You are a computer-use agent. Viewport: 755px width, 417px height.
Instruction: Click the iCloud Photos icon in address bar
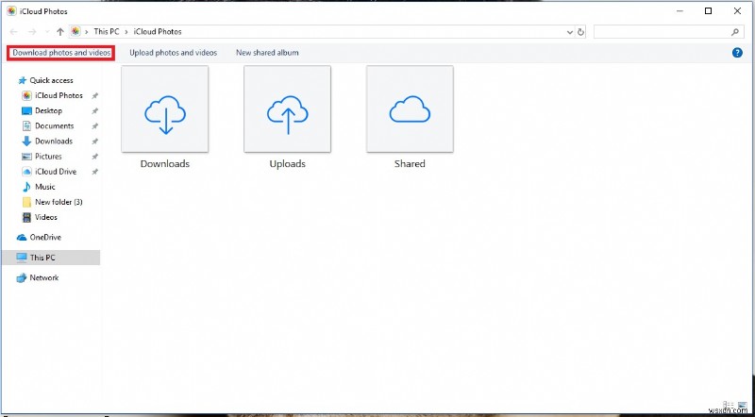pos(75,32)
